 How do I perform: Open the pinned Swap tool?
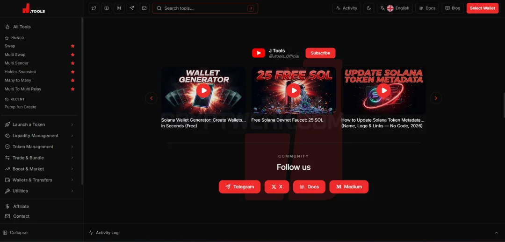[x=10, y=46]
